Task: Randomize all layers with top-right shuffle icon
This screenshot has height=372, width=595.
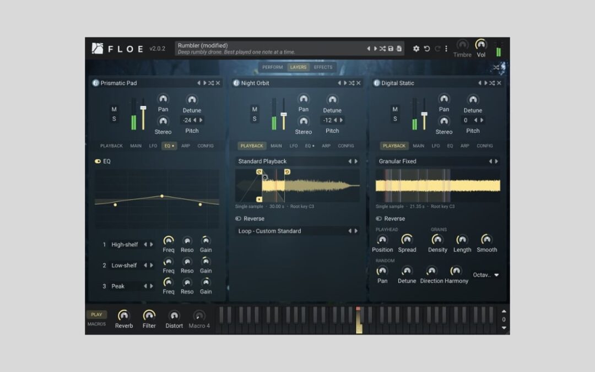Action: click(x=496, y=67)
